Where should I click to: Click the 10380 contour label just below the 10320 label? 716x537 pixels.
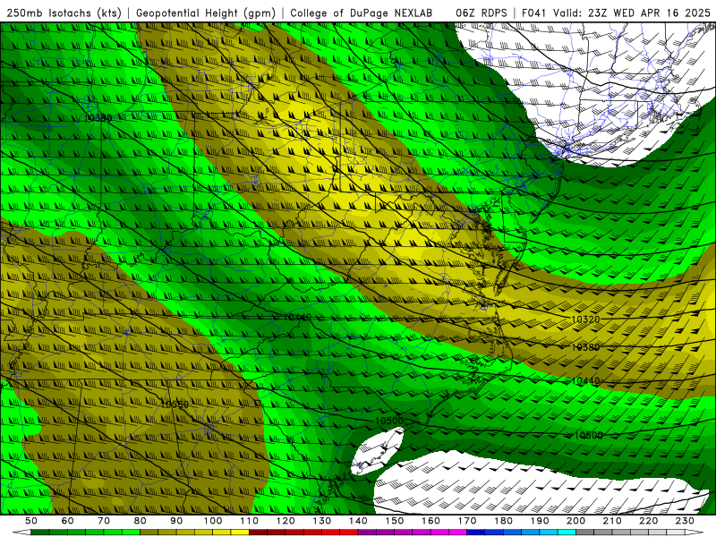pos(585,347)
